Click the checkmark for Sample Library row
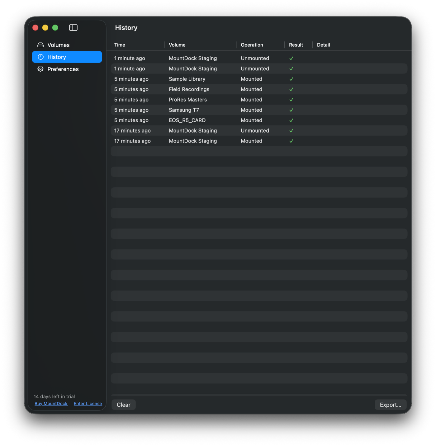 pos(291,79)
